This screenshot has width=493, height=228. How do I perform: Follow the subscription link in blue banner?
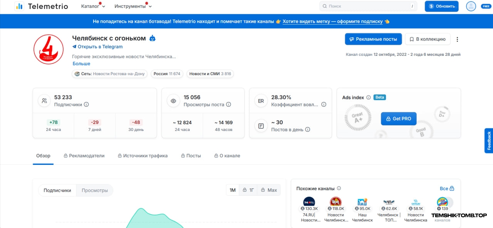point(332,22)
